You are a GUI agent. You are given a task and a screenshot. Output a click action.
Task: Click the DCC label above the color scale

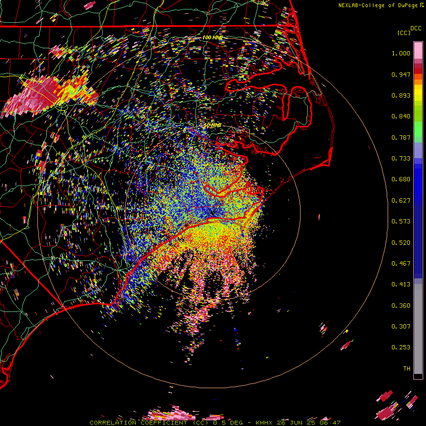[x=416, y=28]
